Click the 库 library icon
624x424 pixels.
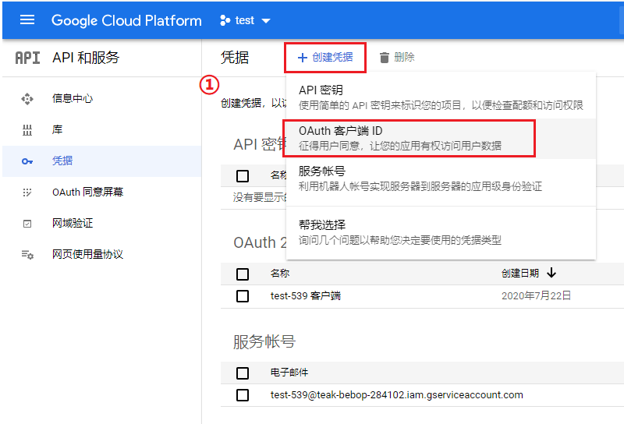pos(27,130)
